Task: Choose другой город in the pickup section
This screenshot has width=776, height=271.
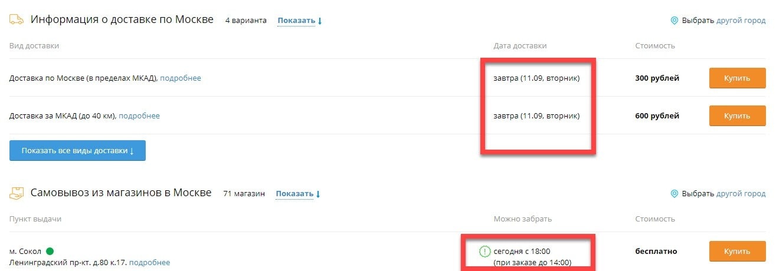Action: [x=741, y=194]
